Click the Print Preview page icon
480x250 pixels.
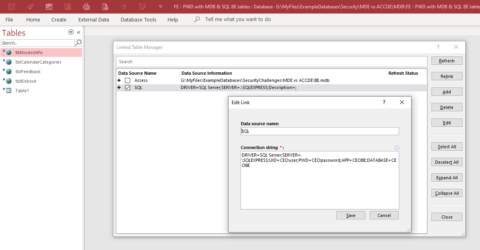105,7
